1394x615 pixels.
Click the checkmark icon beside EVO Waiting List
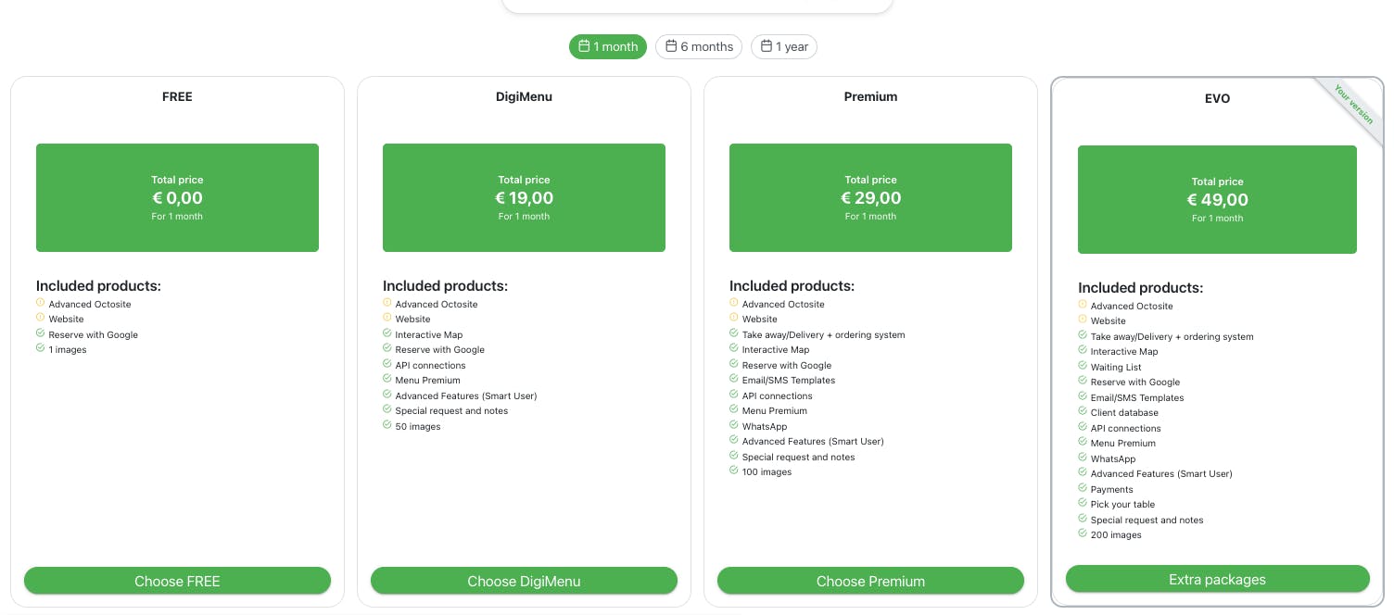[1082, 366]
